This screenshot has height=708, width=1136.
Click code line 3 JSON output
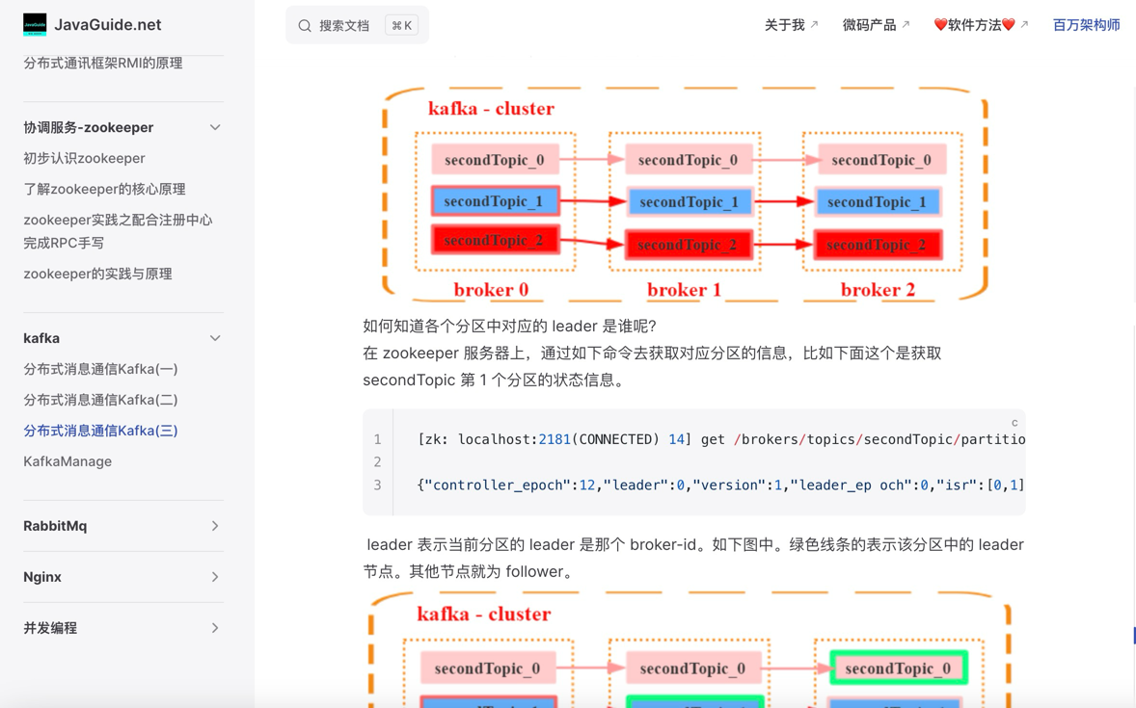[x=721, y=485]
